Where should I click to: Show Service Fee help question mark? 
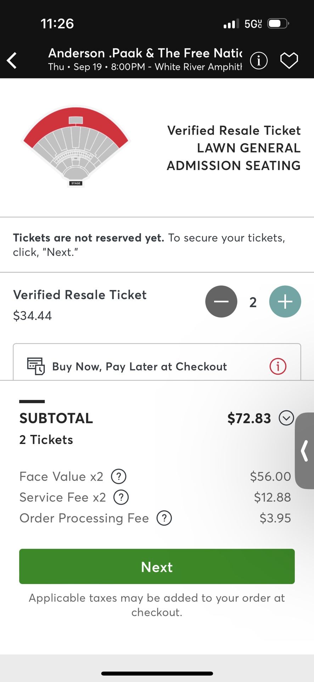121,497
